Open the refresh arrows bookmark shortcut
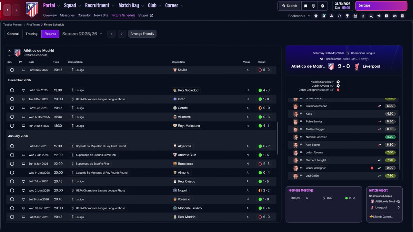Viewport: 413px width, 232px height. pos(339,16)
